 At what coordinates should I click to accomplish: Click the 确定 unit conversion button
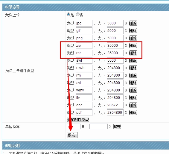(117, 127)
